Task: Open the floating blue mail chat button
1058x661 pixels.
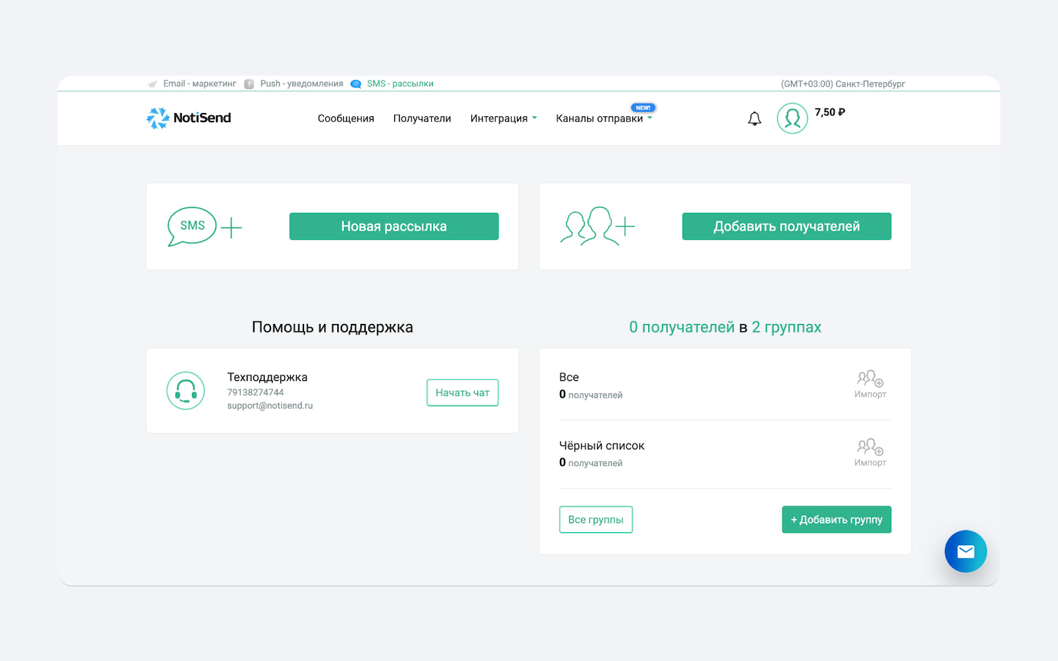Action: coord(965,551)
